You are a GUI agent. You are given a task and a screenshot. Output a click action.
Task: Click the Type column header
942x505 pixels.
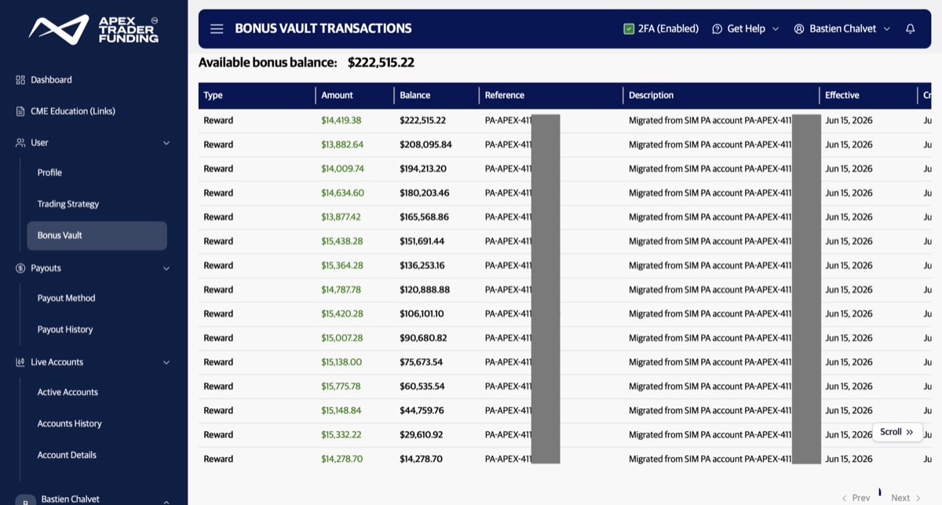click(213, 96)
